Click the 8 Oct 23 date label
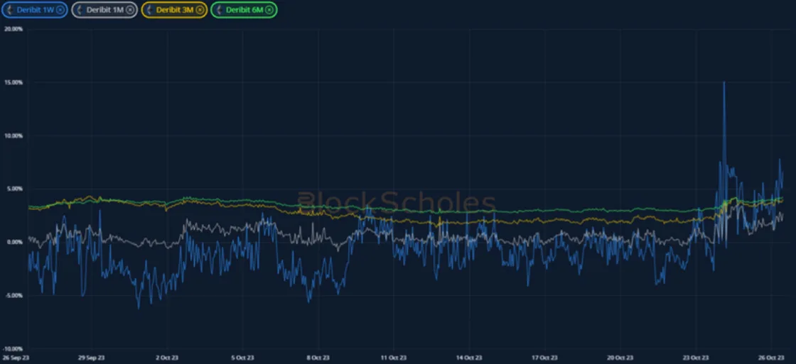Viewport: 796px width, 364px height. [x=318, y=358]
